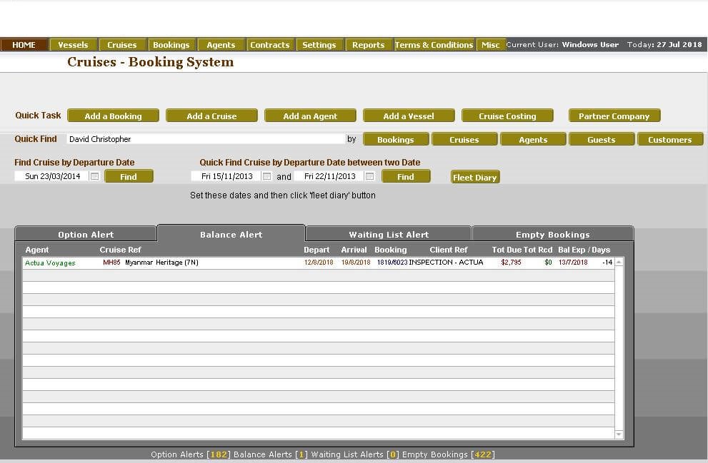Open calendar picker for Sun 23/03/2014 date
This screenshot has height=463, width=708.
click(x=94, y=176)
